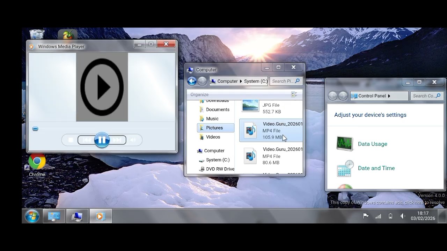The width and height of the screenshot is (447, 251).
Task: Go back in the Control Panel window
Action: point(332,96)
